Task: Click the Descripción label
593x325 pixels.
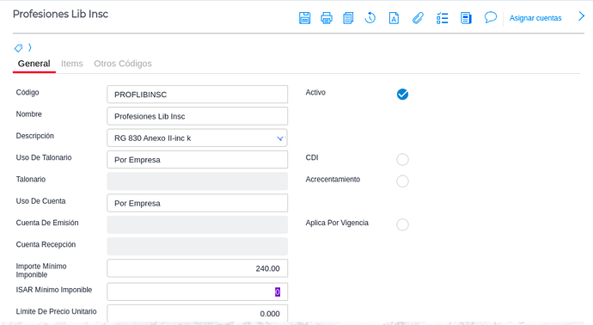Action: (34, 136)
